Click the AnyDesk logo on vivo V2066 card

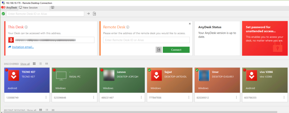coord(252,75)
